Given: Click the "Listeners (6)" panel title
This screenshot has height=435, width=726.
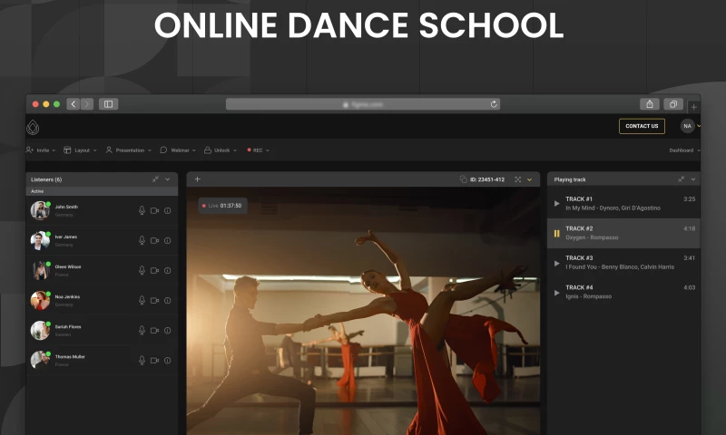Looking at the screenshot, I should (46, 179).
